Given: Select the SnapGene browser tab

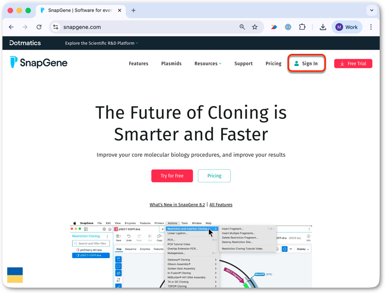Looking at the screenshot, I should 81,10.
